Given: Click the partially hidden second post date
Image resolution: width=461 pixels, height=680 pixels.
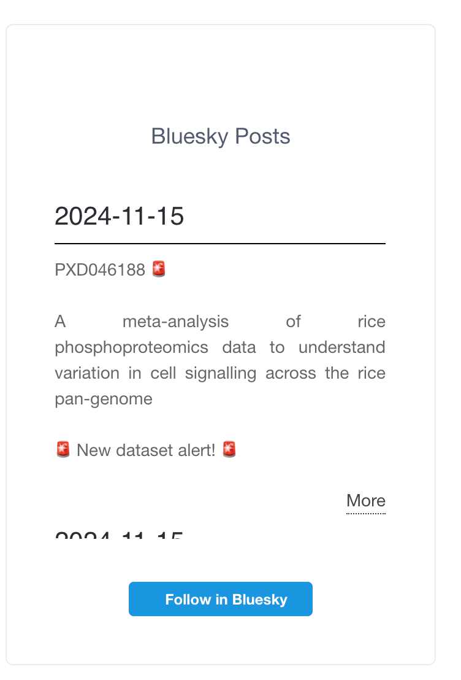Looking at the screenshot, I should click(120, 536).
